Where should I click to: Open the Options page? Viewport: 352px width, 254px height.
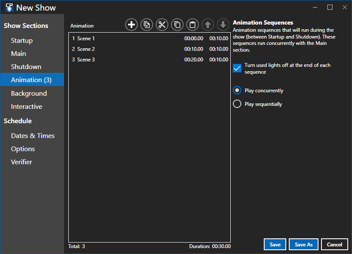(x=32, y=149)
